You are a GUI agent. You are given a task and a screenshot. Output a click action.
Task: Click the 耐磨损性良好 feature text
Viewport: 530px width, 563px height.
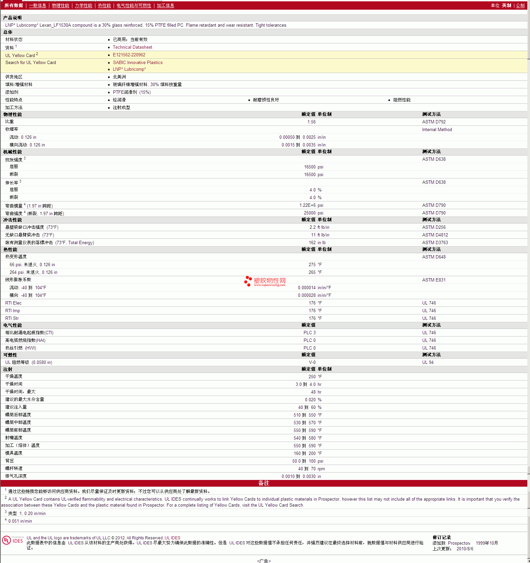266,100
